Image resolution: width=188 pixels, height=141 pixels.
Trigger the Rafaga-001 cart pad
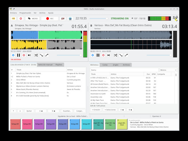tap(15, 124)
